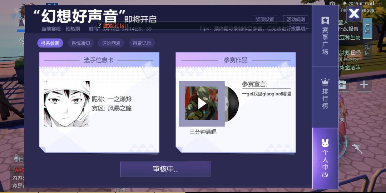
Task: Switch to the 报名参赛 tab
Action: pyautogui.click(x=50, y=43)
